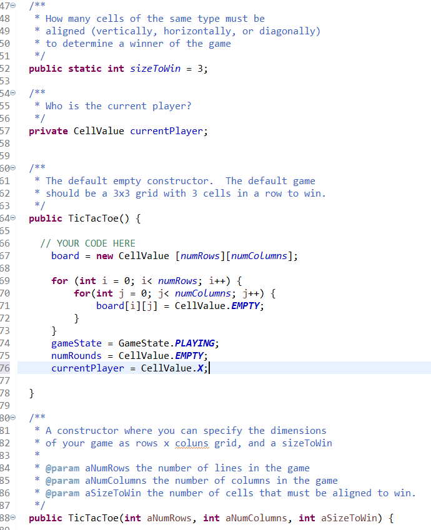Click the @param aSizeToWin tag
This screenshot has height=530, width=431.
[x=62, y=494]
